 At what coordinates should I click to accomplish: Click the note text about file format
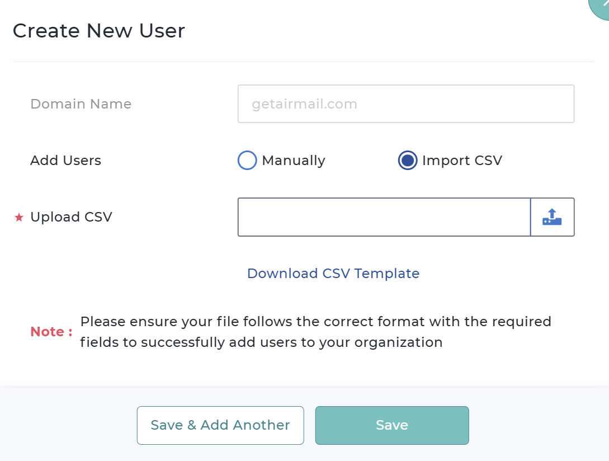click(x=315, y=332)
